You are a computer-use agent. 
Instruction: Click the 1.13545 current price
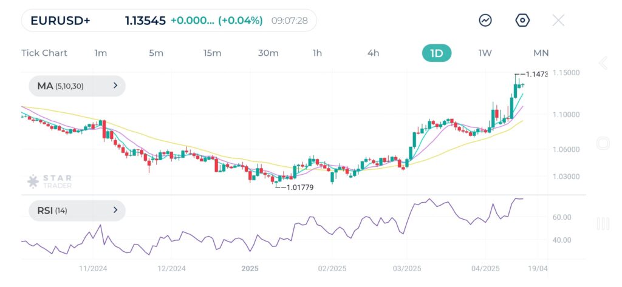click(x=145, y=21)
